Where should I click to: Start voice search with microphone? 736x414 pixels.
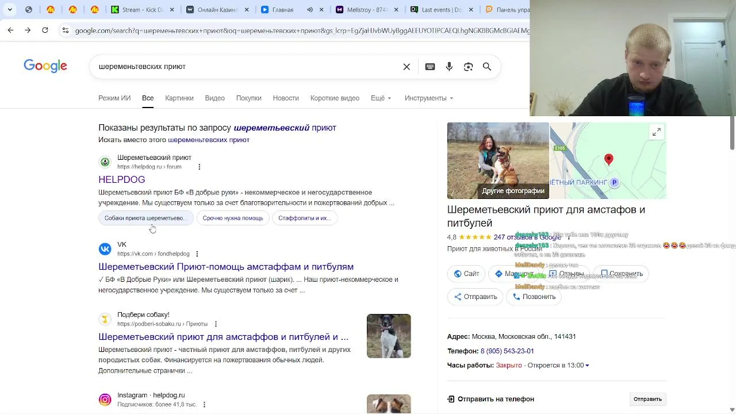[x=449, y=67]
